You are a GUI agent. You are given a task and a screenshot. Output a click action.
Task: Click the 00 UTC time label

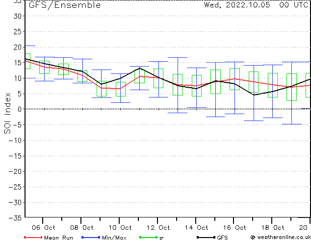click(294, 5)
